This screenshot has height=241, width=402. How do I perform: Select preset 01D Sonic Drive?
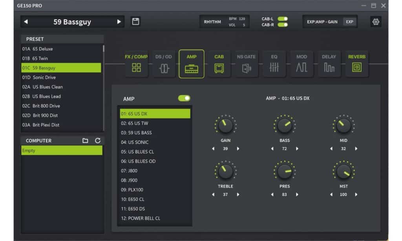point(61,77)
